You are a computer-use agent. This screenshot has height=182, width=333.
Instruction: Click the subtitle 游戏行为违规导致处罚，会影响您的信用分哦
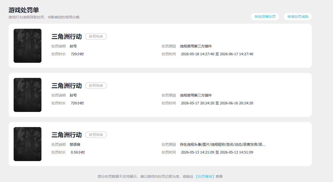pos(44,17)
